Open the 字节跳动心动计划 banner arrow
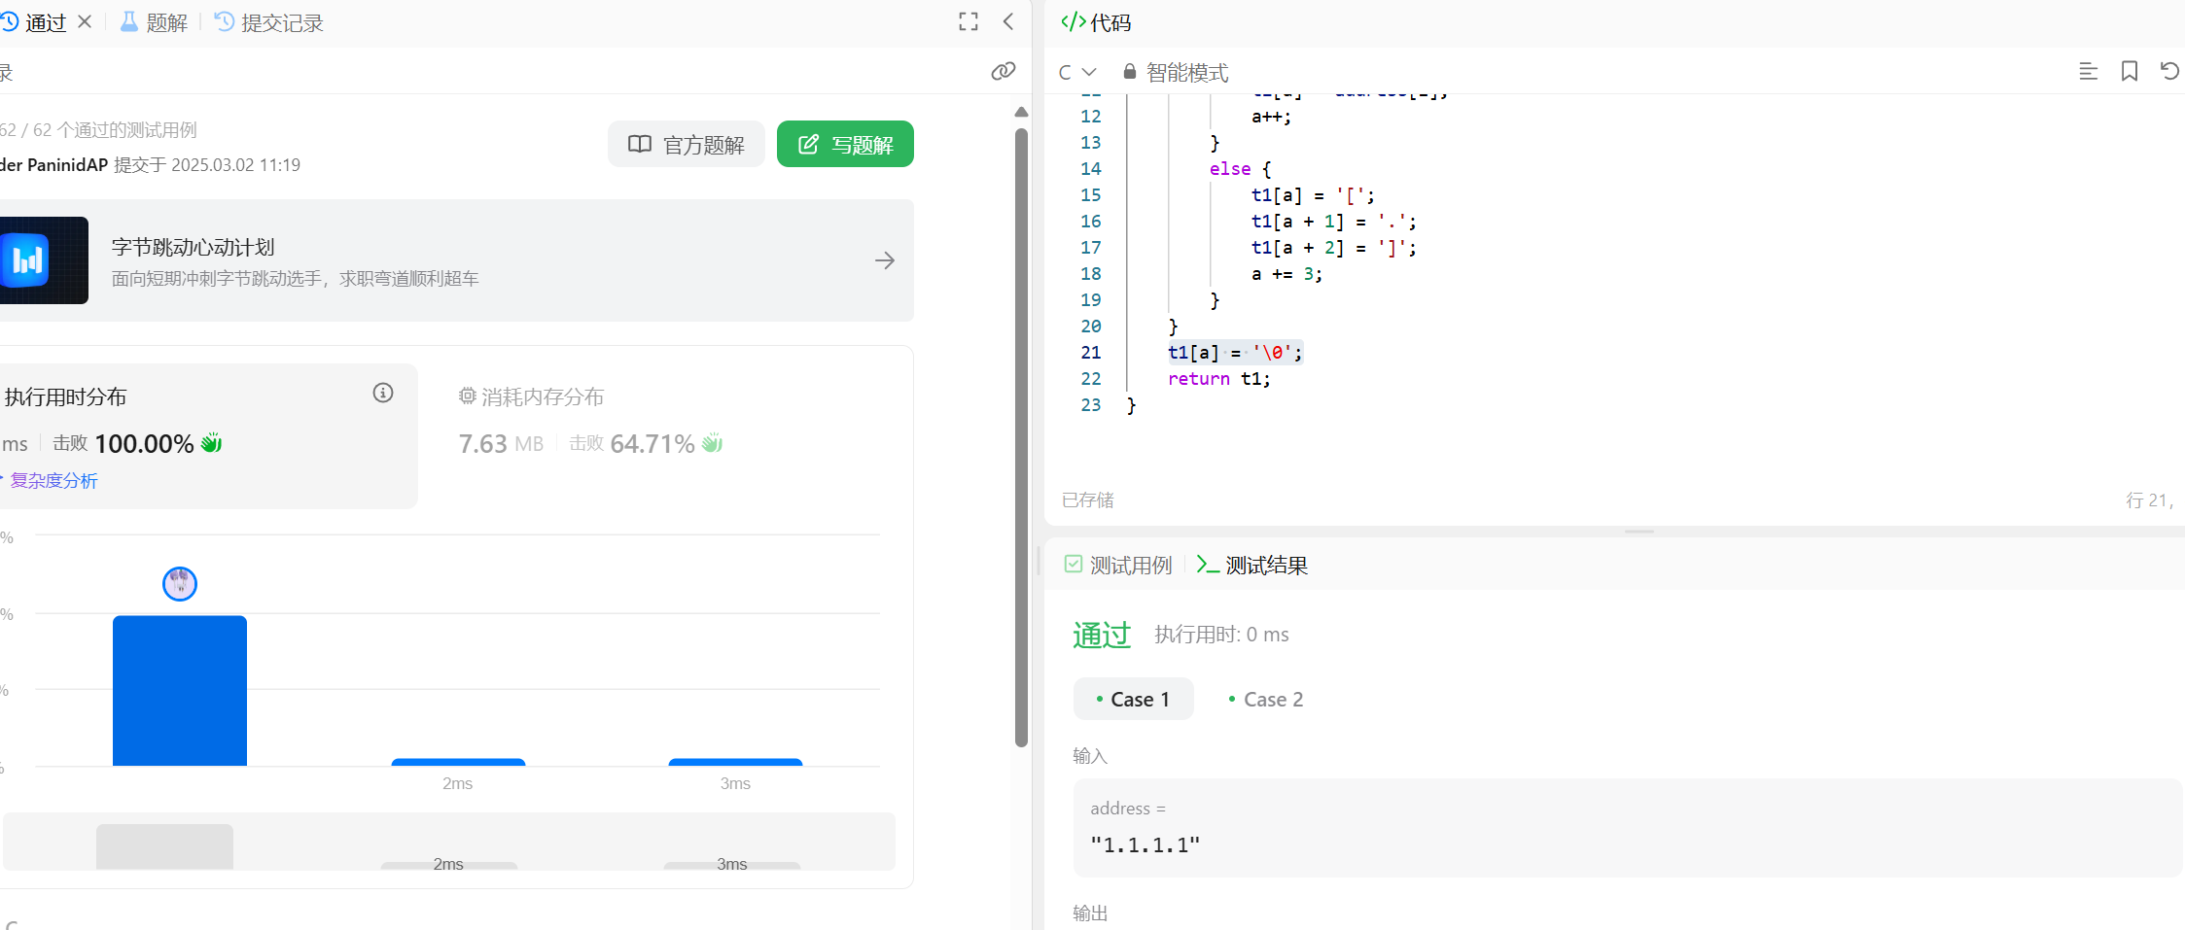2185x930 pixels. pyautogui.click(x=884, y=260)
